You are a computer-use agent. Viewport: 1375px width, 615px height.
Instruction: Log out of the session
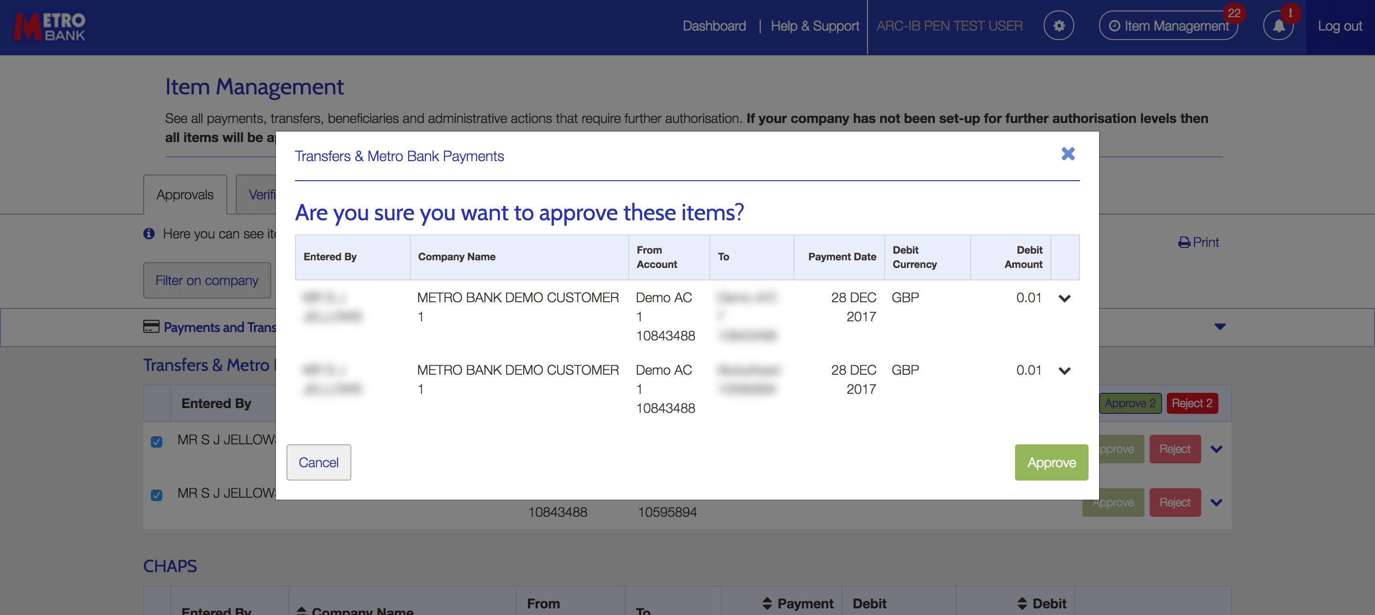point(1340,26)
